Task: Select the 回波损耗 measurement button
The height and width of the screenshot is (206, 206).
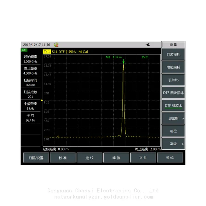Action: tap(173, 54)
